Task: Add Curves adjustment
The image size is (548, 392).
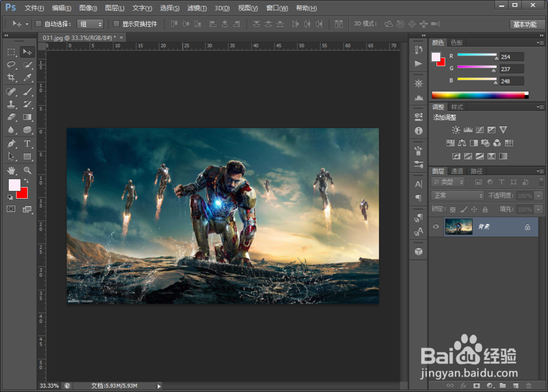Action: click(x=480, y=130)
